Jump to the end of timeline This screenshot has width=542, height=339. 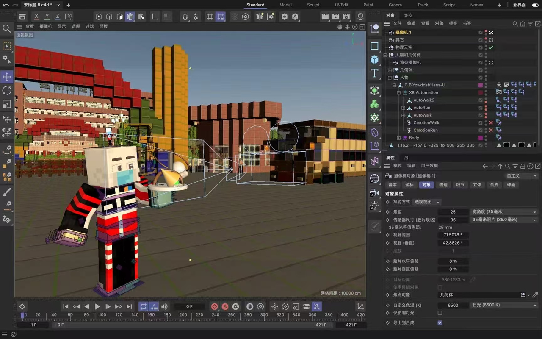pyautogui.click(x=129, y=306)
